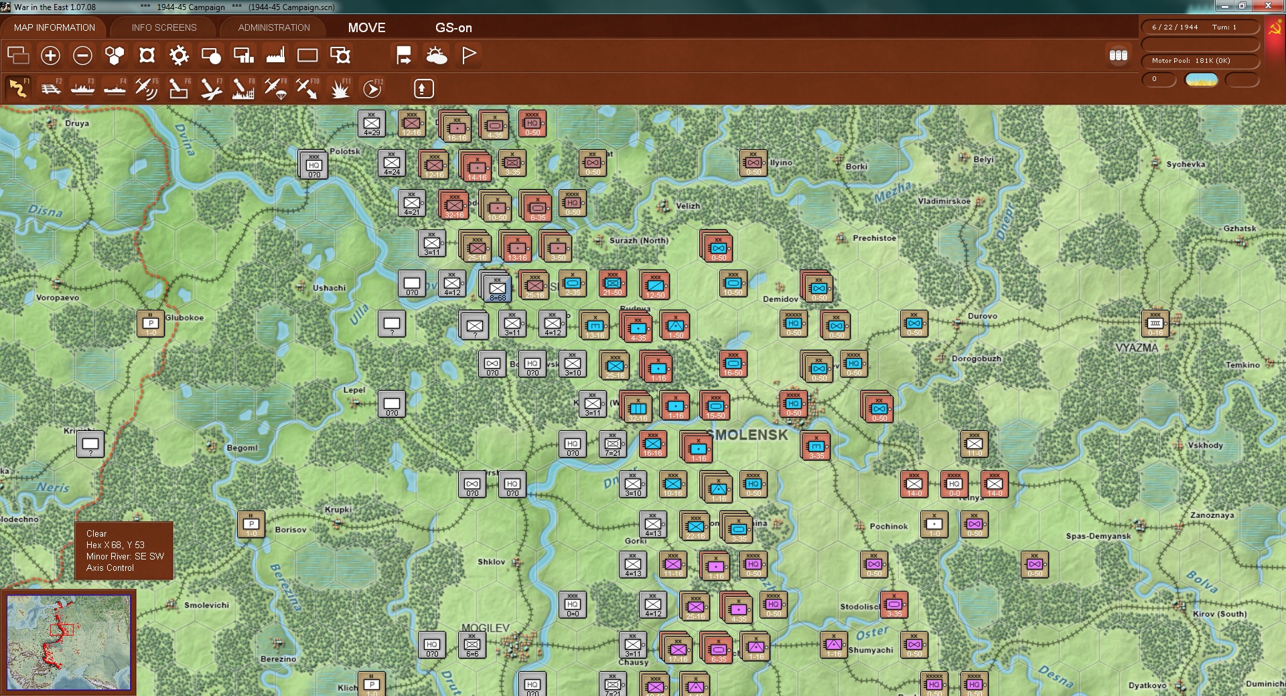Select the 4=29 Axis infantry counter
This screenshot has height=696, width=1286.
[372, 124]
